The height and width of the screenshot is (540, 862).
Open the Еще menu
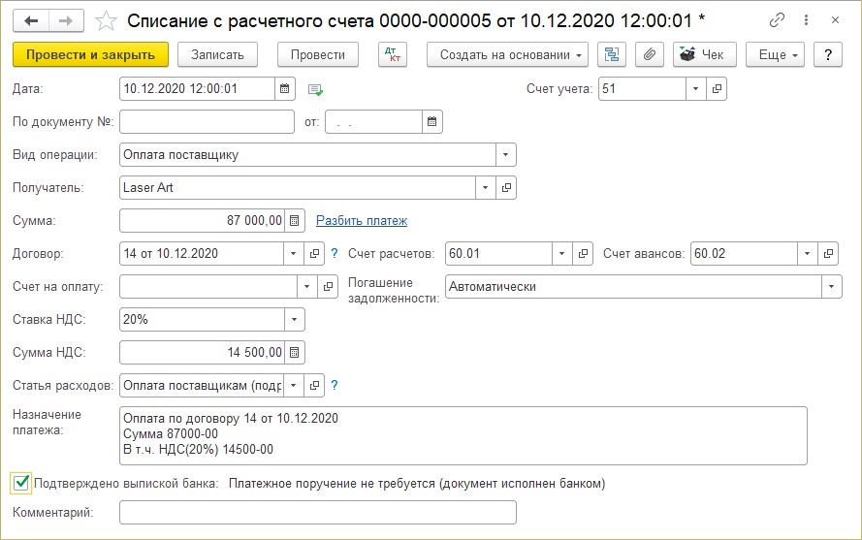775,54
